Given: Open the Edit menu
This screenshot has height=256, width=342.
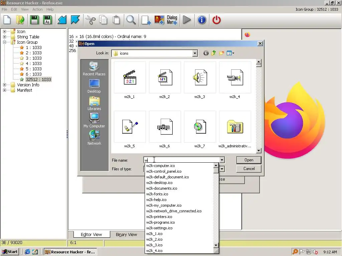Looking at the screenshot, I should (x=14, y=9).
